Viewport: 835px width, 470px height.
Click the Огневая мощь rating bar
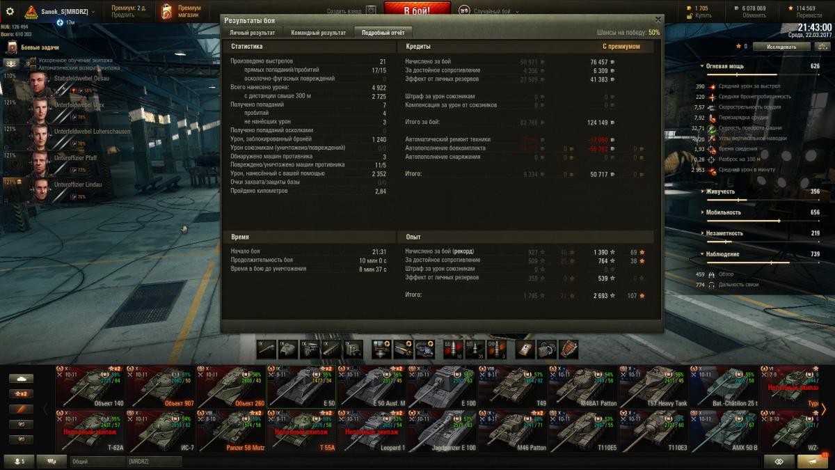tap(762, 75)
